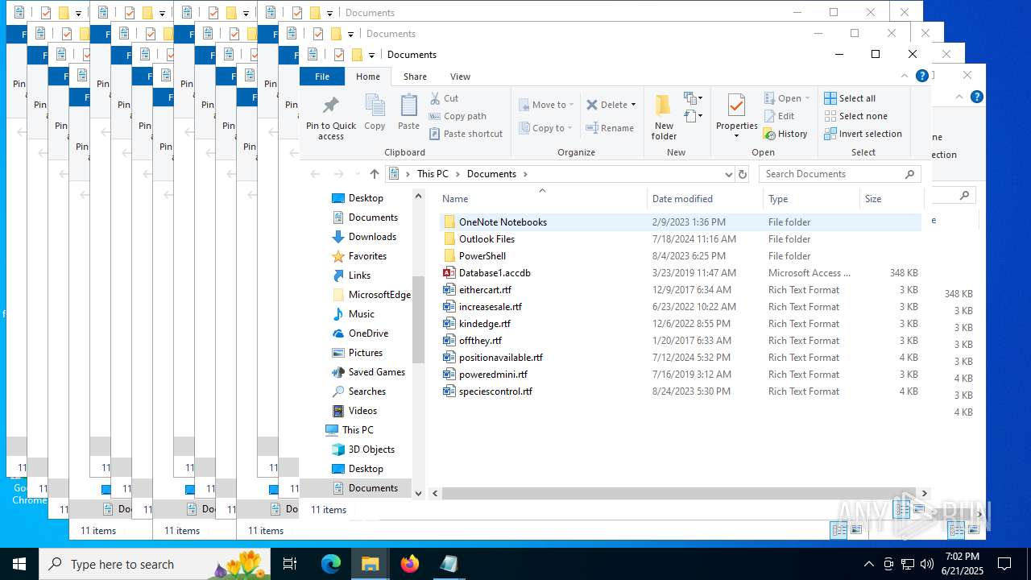The image size is (1031, 580).
Task: Switch to the Share ribbon tab
Action: click(415, 77)
